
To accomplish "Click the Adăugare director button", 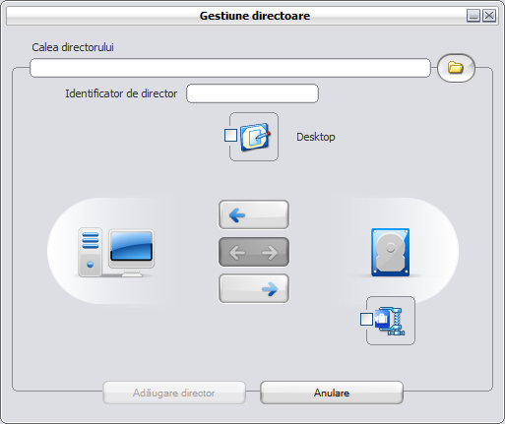I will coord(174,393).
